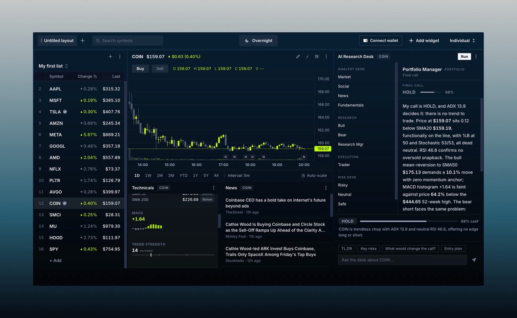Click the Key risks quick prompt

click(x=368, y=249)
